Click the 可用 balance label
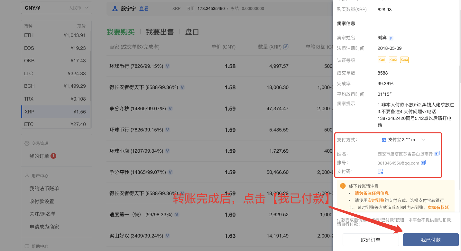461x251 pixels. pos(190,9)
